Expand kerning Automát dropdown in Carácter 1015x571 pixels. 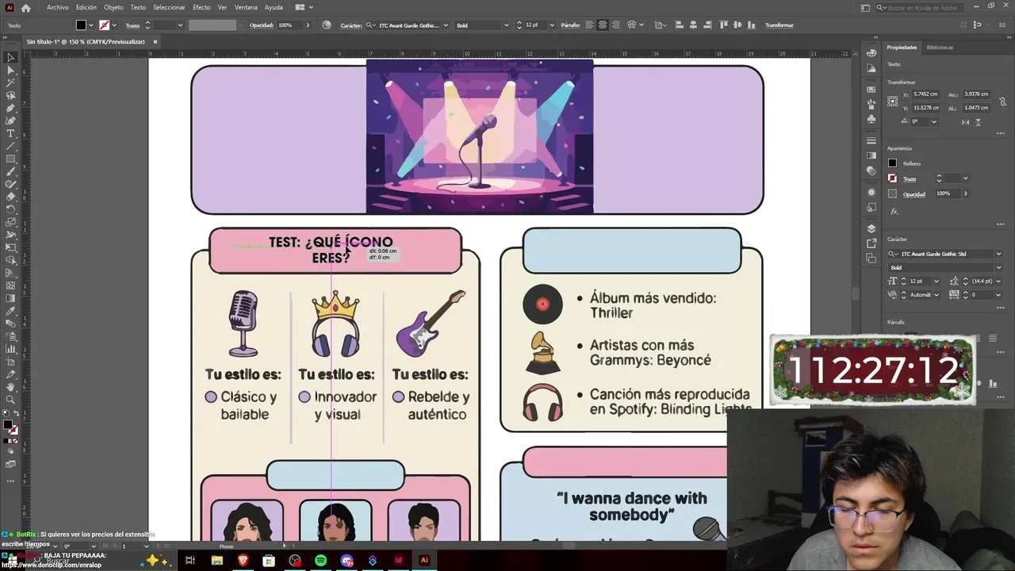(936, 294)
